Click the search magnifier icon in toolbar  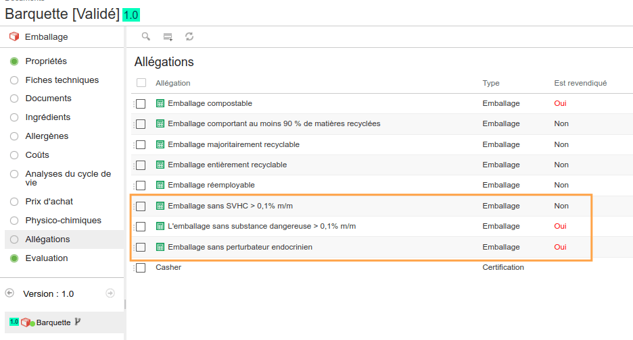145,36
